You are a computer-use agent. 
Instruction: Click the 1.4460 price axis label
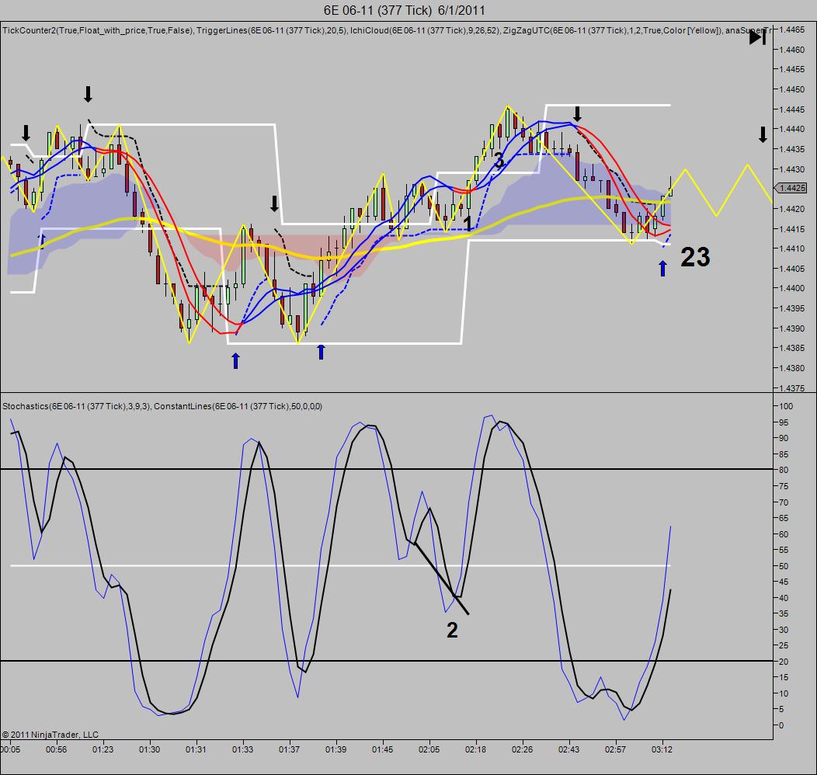click(792, 50)
